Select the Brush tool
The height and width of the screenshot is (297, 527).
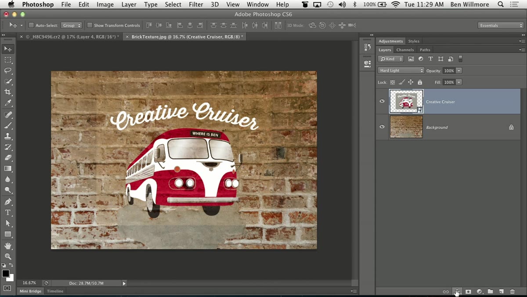click(8, 126)
